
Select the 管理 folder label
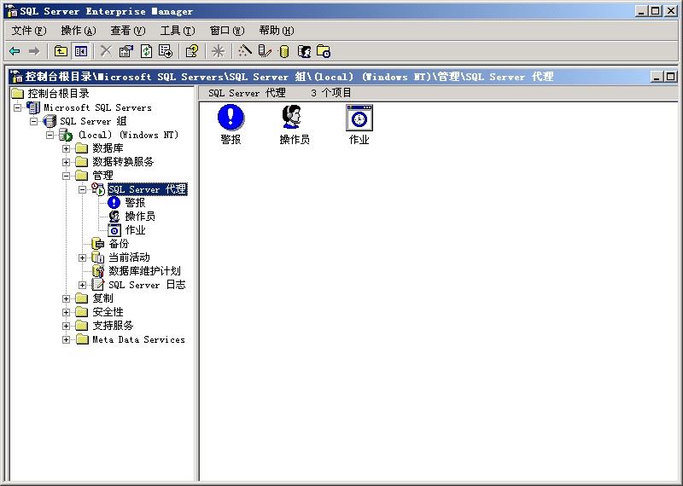pyautogui.click(x=102, y=176)
